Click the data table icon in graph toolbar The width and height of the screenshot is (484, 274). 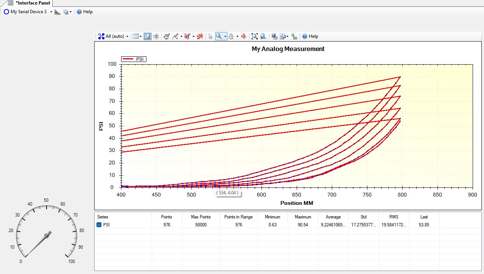(x=135, y=36)
